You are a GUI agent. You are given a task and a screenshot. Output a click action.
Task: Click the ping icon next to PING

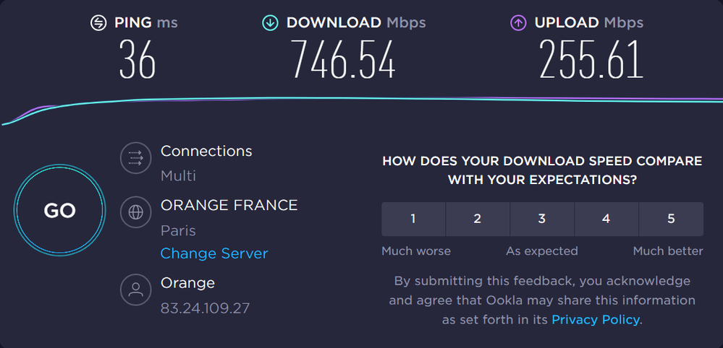coord(98,23)
